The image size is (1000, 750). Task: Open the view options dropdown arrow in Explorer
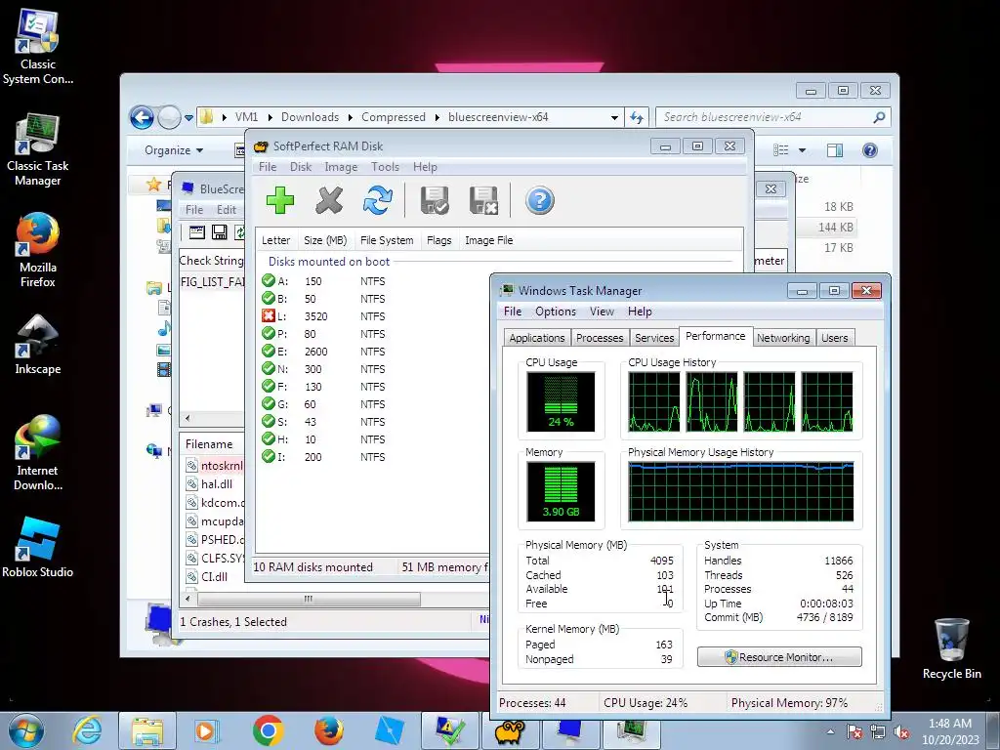pyautogui.click(x=803, y=150)
